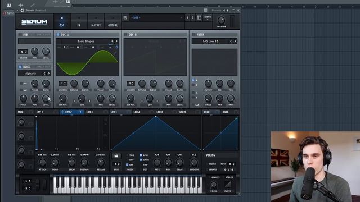
Task: Click the pencil edit icon in OSC A waveform
Action: coord(115,53)
